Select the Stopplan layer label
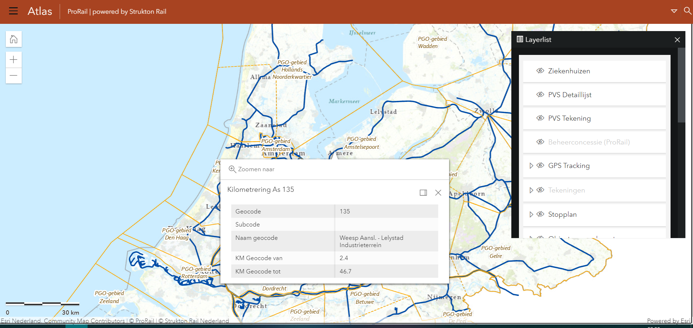Viewport: 693px width, 328px height. tap(562, 215)
